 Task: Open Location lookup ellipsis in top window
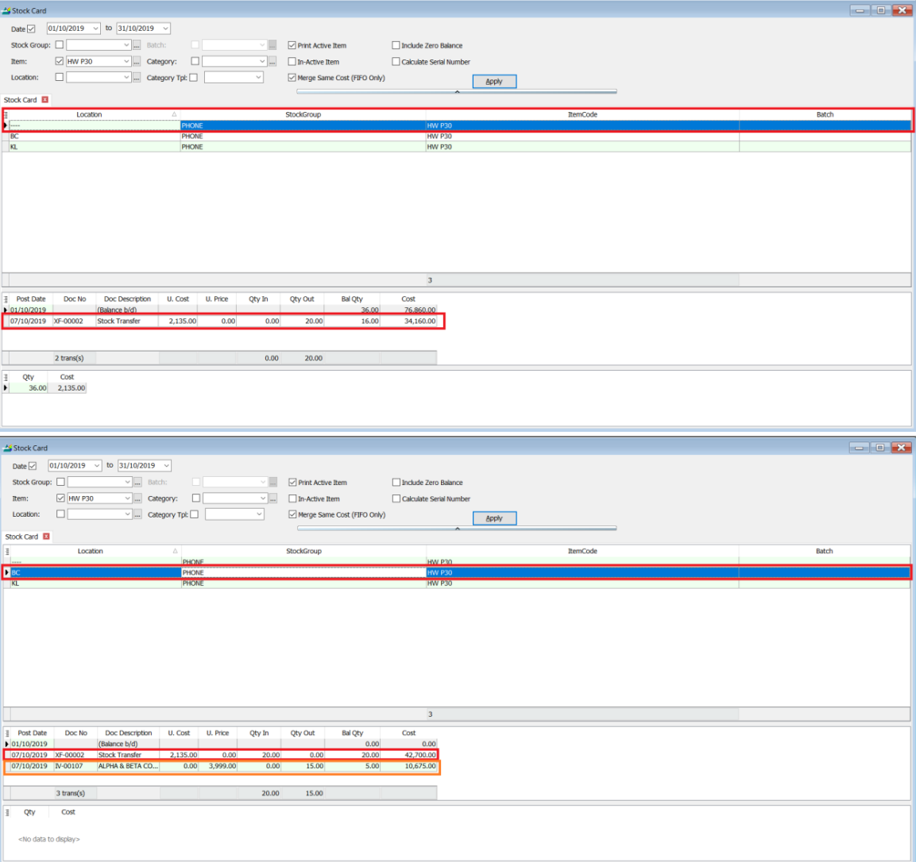137,78
